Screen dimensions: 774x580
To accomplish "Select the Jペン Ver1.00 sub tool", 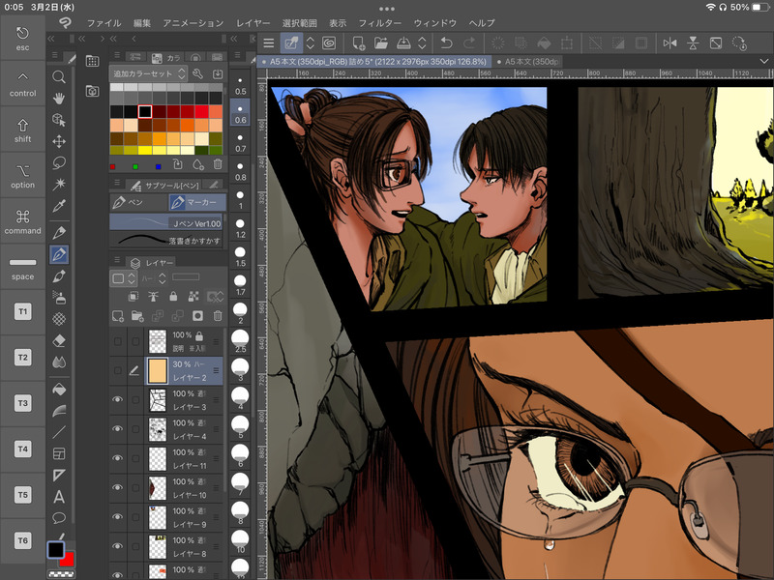I will tap(165, 222).
